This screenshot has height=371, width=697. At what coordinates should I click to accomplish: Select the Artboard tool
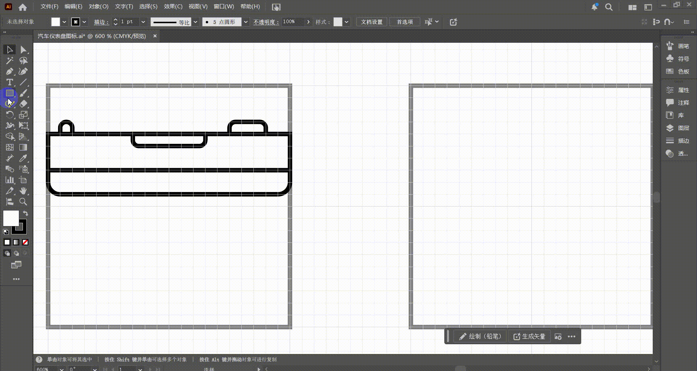23,180
